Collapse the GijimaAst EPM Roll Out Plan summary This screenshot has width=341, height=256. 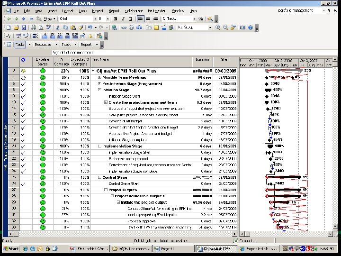[x=93, y=70]
